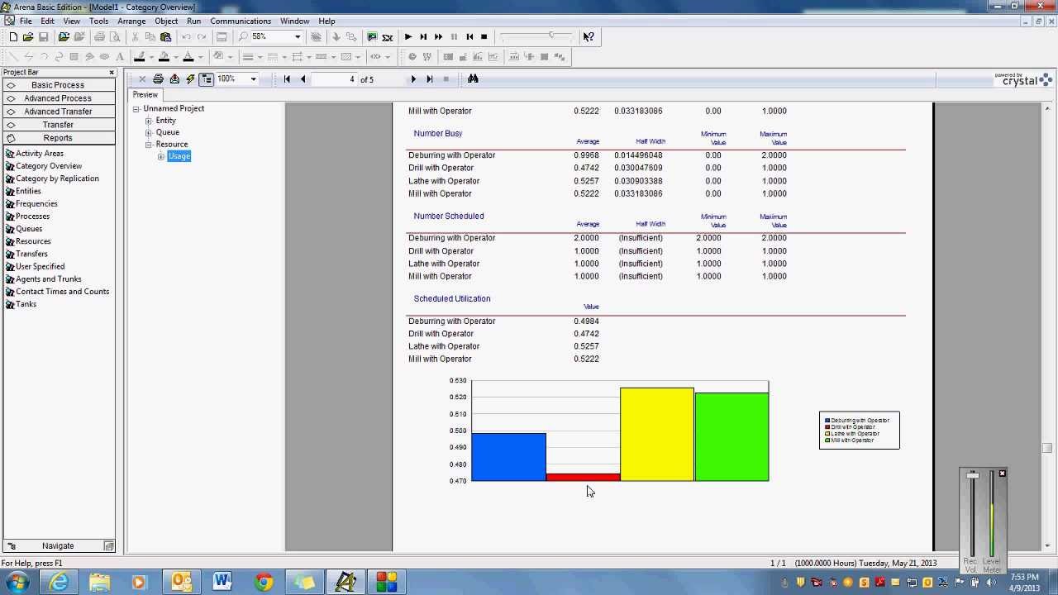Create a new model with the New icon
1058x595 pixels.
13,37
